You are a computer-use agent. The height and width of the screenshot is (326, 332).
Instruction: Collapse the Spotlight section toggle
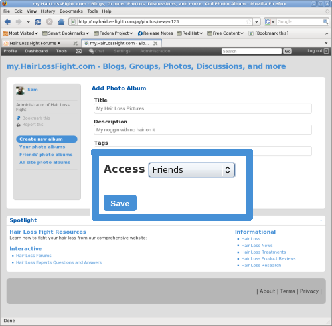point(321,220)
